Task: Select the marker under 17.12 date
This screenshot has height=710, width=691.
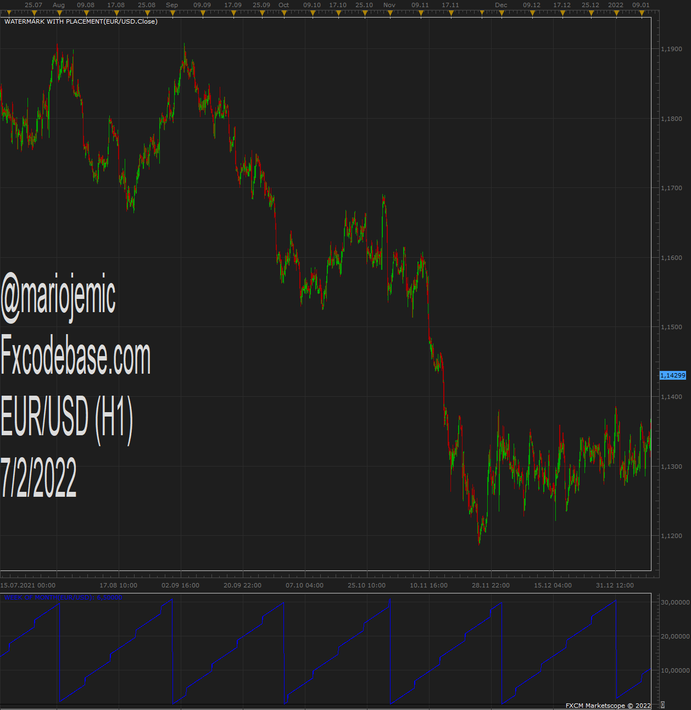Action: (562, 13)
